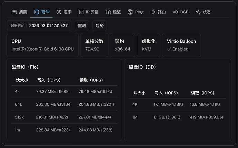Screen dimensions: 238x148
Task: Click the 4k block size in Fio table
Action: (17, 92)
